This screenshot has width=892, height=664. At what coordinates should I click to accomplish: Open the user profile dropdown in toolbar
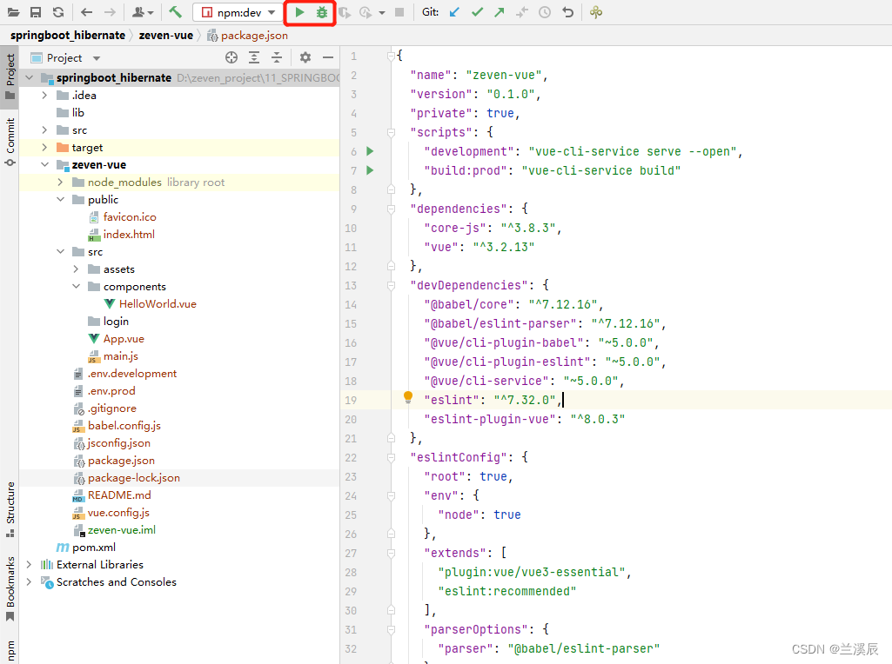coord(142,12)
